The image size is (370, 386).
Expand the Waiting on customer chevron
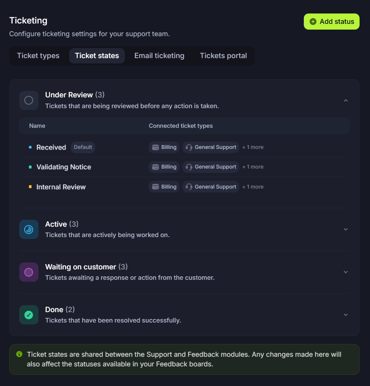(x=346, y=272)
